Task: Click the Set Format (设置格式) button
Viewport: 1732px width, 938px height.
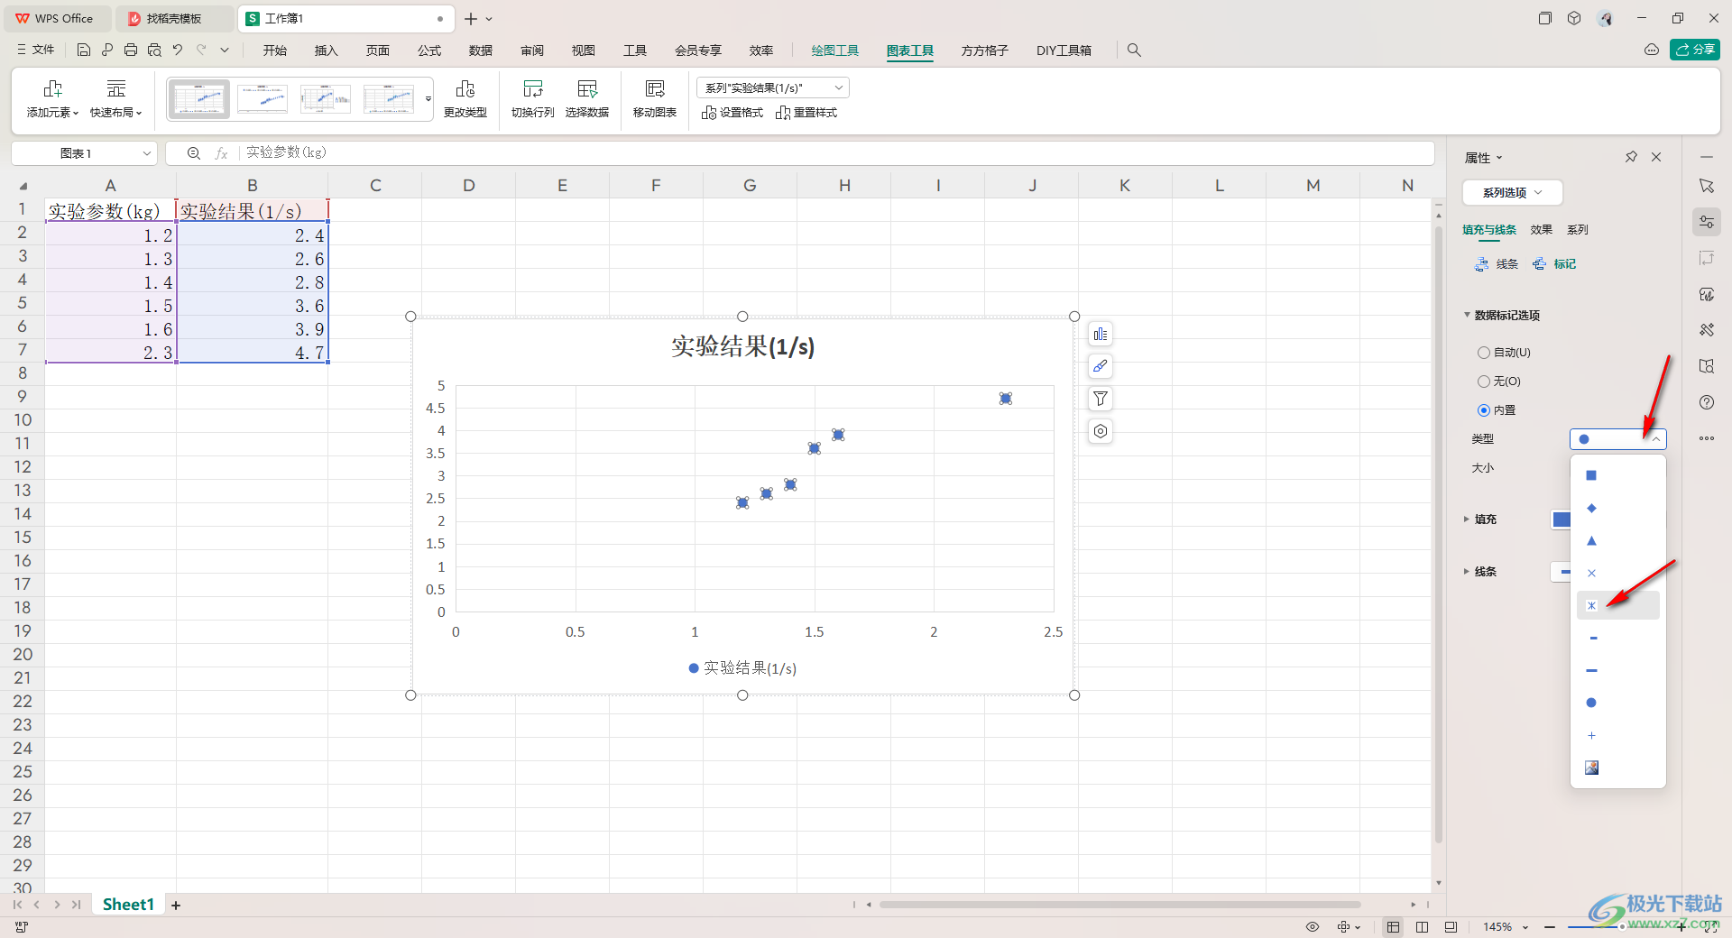Action: (x=732, y=113)
